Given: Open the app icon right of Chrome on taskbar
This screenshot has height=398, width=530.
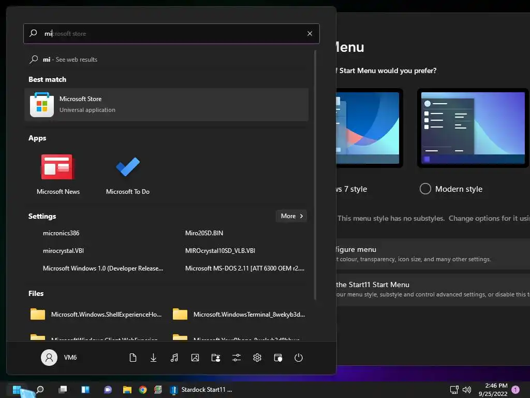Looking at the screenshot, I should (158, 390).
